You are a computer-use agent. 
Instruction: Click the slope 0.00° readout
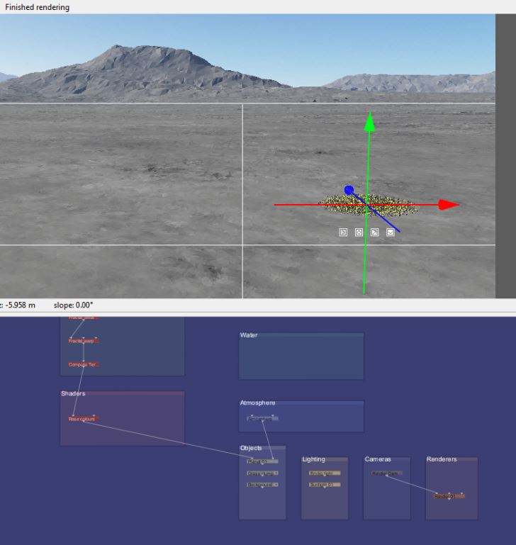(74, 305)
